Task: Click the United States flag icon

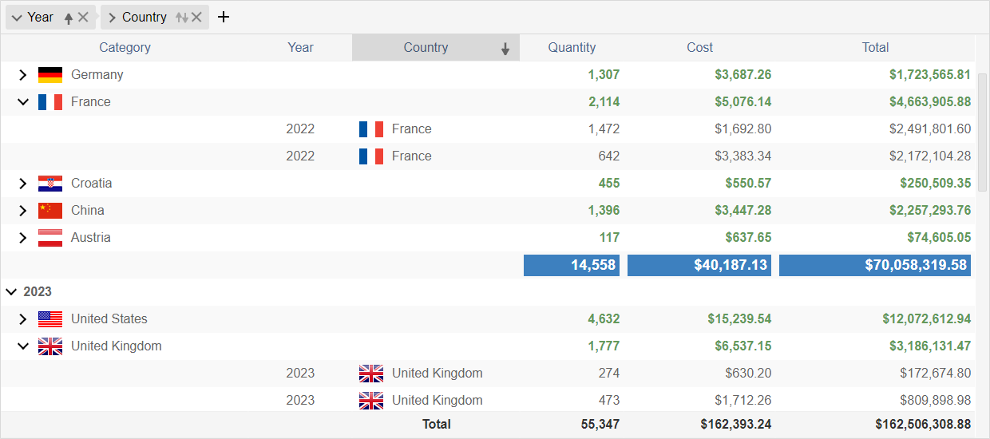Action: 50,319
